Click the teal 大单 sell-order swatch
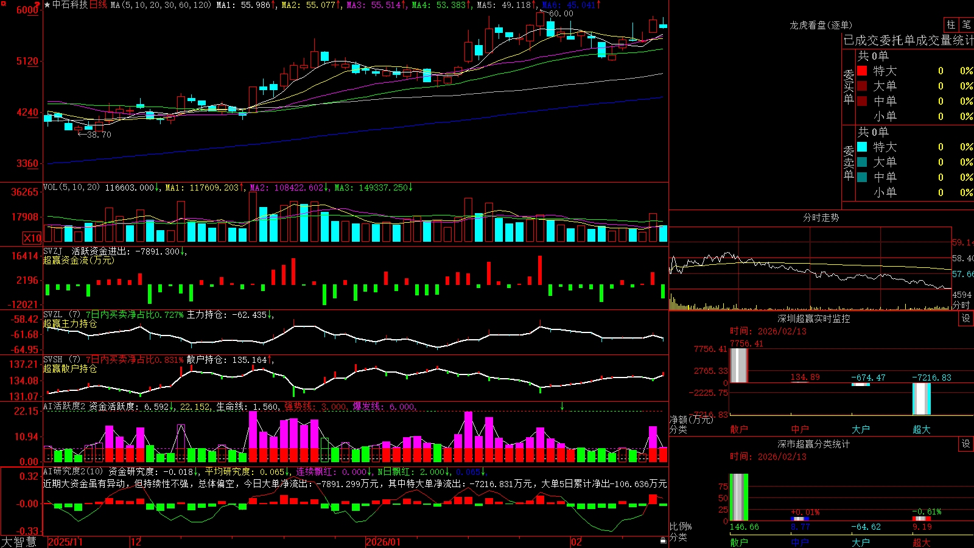This screenshot has width=974, height=548. point(862,162)
